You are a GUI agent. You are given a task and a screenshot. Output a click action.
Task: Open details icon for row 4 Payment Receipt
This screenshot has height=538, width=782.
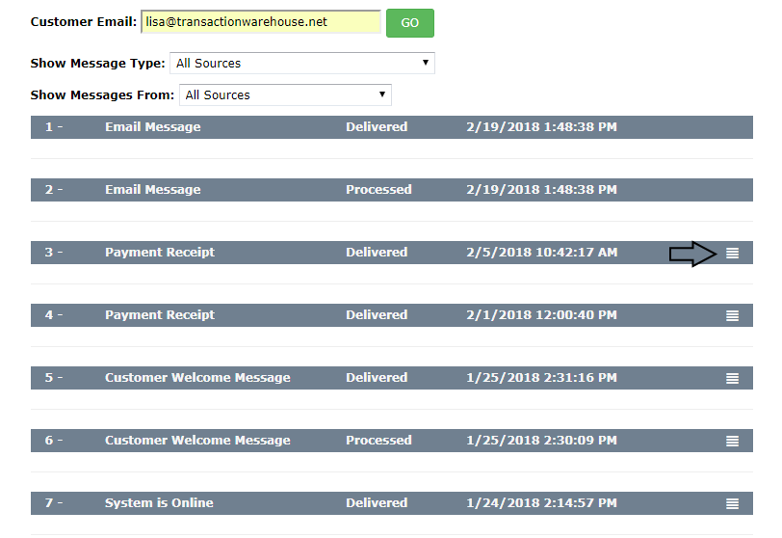tap(732, 315)
